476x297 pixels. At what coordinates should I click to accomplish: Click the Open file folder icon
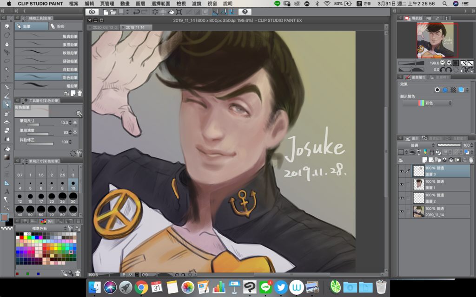coord(113,12)
